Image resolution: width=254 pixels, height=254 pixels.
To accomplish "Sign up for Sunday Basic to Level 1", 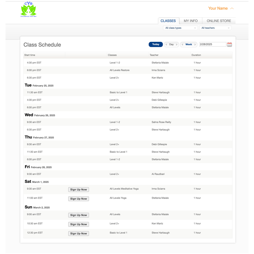I will [78, 233].
